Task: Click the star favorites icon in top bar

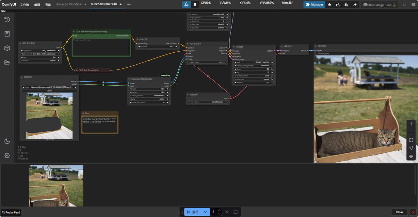Action: (x=330, y=5)
